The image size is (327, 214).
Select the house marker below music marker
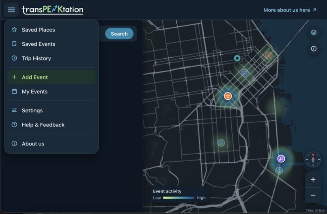coord(279,171)
